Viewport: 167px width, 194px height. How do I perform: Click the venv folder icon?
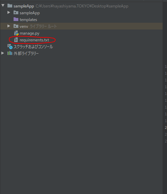click(x=16, y=26)
